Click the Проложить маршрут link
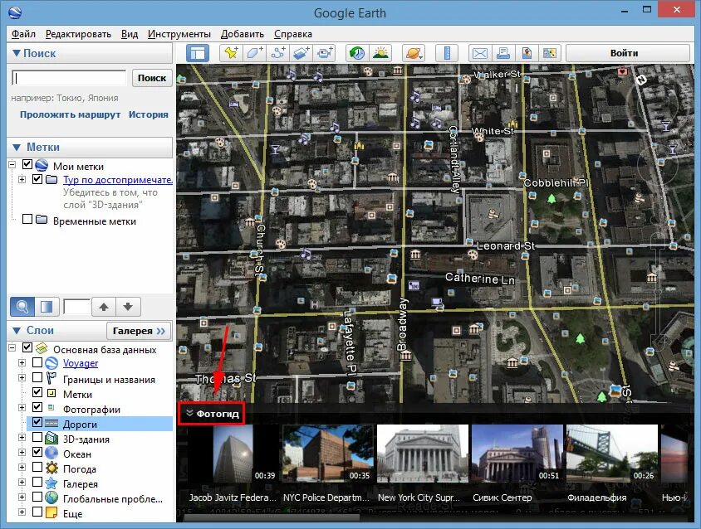 coord(71,114)
